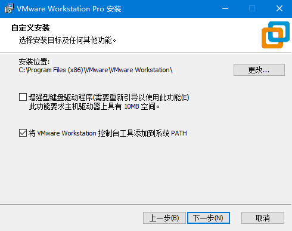Click the 10MB 空间 requirement note

point(94,107)
